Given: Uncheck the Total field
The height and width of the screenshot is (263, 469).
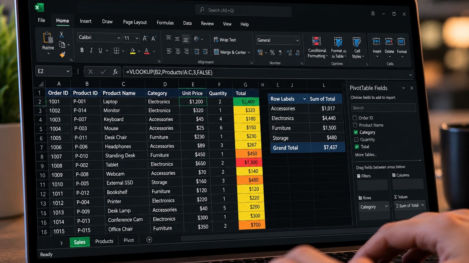Looking at the screenshot, I should click(357, 146).
